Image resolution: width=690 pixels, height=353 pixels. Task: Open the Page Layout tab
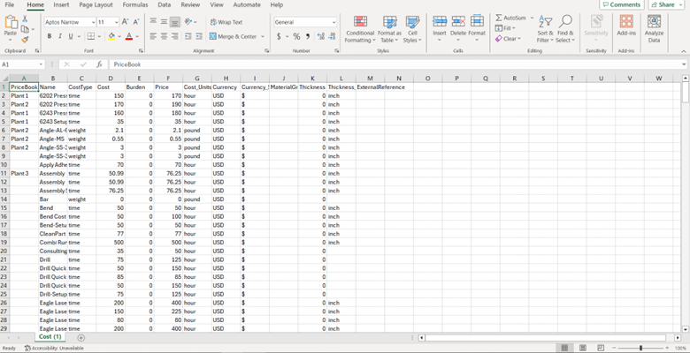[x=97, y=5]
